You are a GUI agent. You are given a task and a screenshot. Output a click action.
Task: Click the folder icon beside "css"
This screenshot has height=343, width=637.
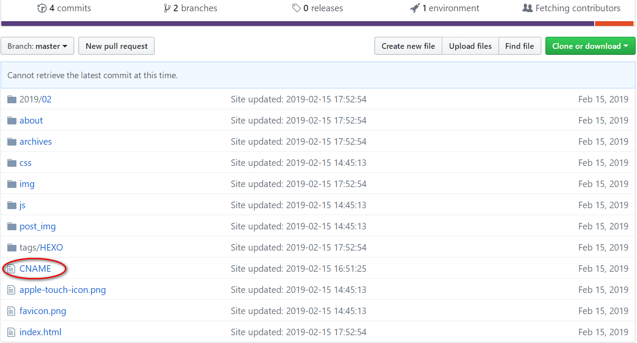[12, 162]
